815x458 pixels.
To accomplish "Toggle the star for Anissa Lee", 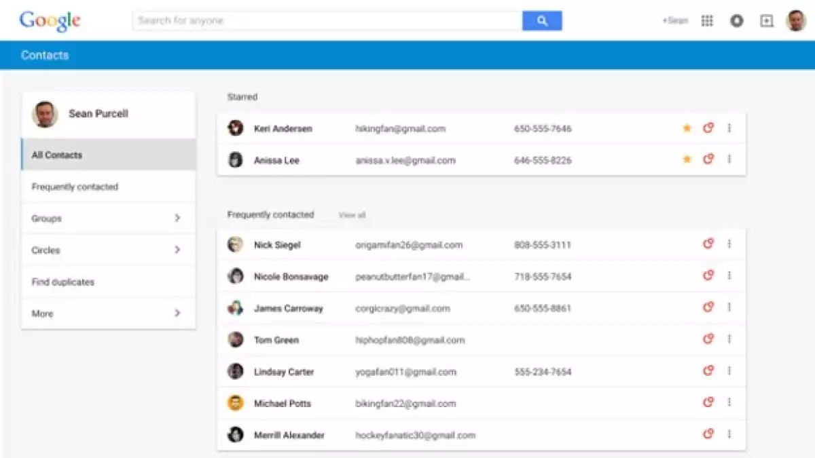I will click(x=687, y=159).
